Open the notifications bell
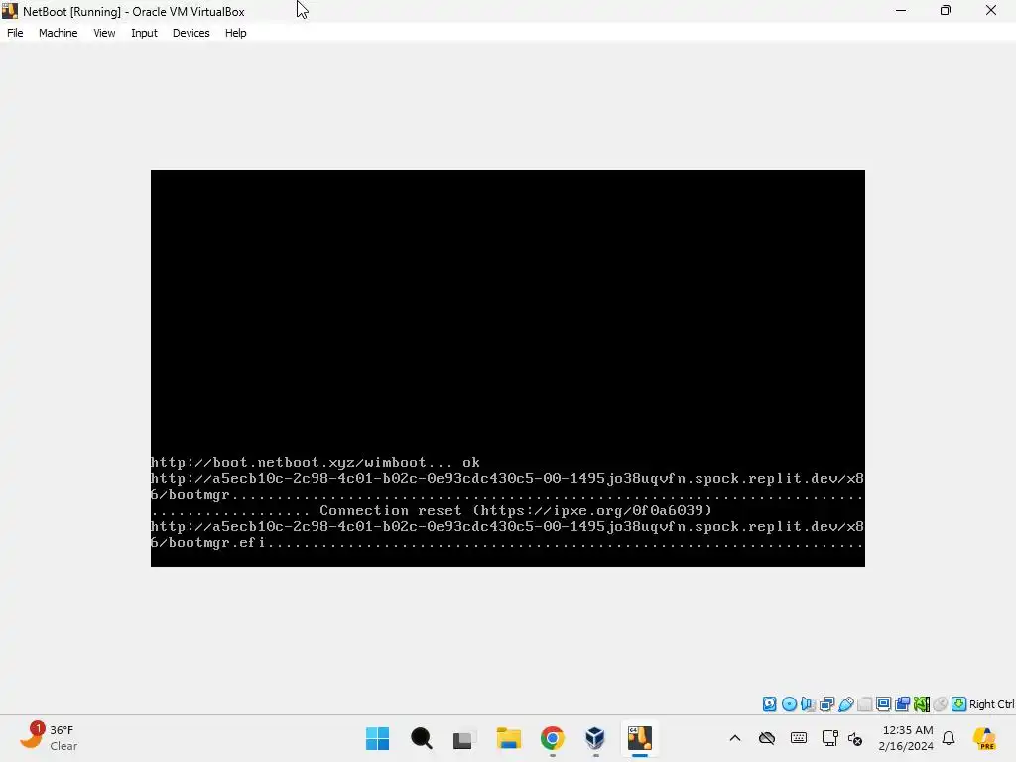 (x=949, y=738)
